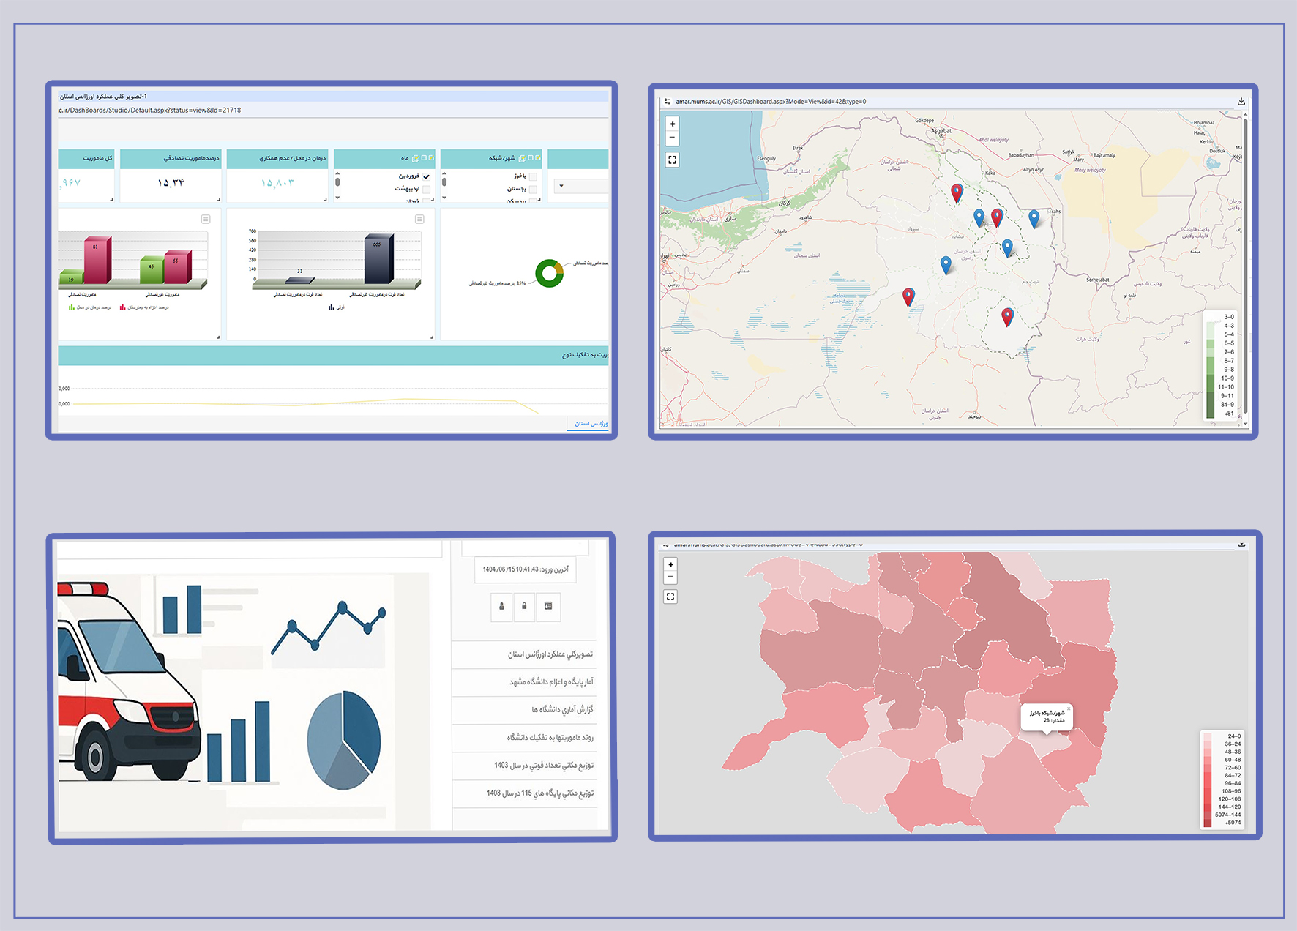Open توزیع مکانی تعداد فوتی در سال 1403 link

point(543,766)
